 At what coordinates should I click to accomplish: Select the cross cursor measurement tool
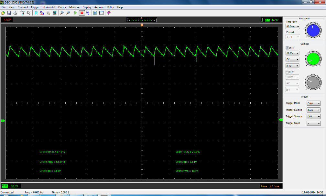(x=23, y=13)
